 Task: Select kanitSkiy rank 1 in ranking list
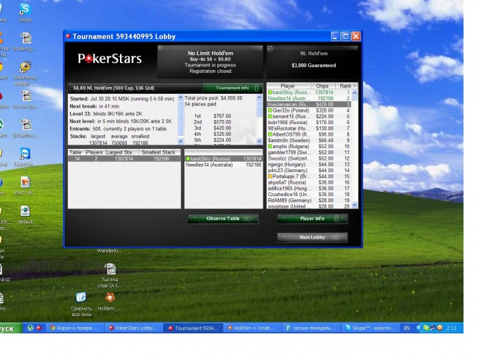click(309, 92)
